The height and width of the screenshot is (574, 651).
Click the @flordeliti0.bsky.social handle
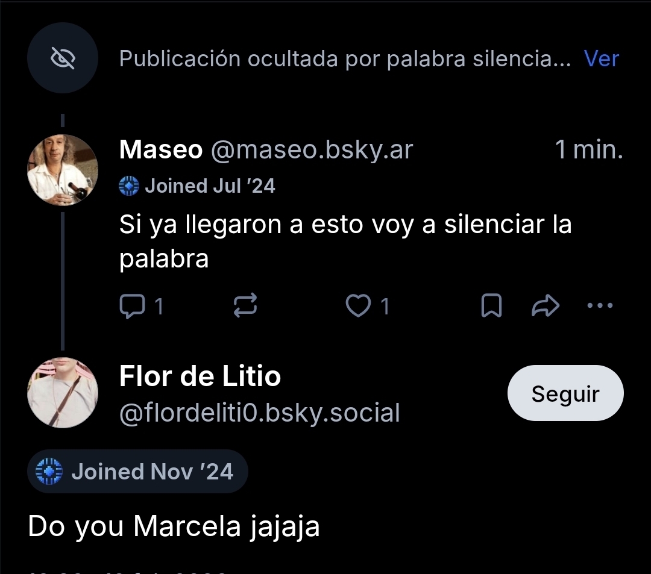pos(260,413)
